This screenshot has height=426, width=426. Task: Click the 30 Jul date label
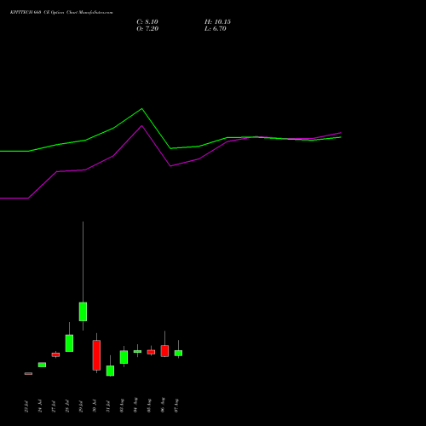pyautogui.click(x=95, y=406)
